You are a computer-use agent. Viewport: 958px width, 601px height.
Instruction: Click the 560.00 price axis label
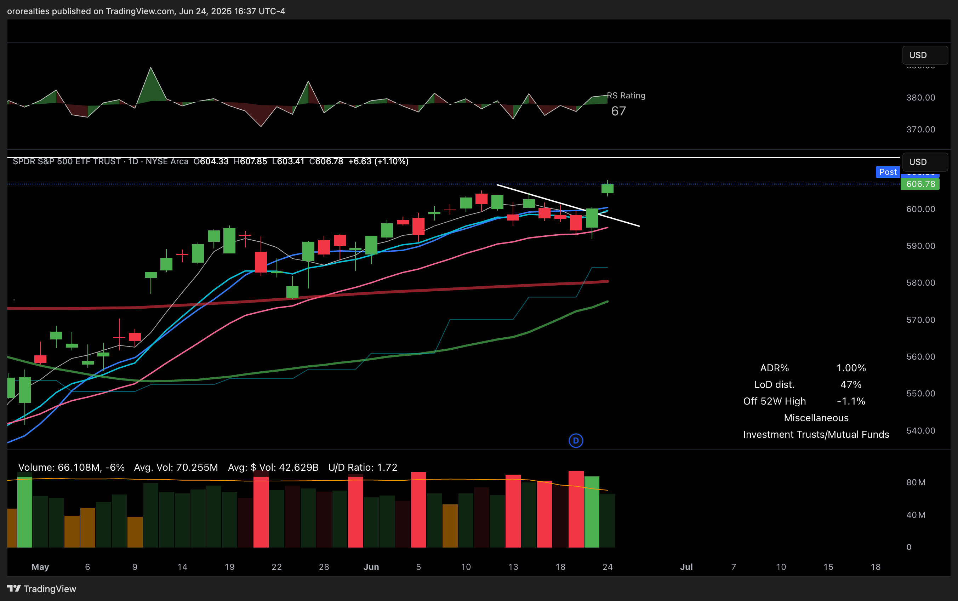coord(920,357)
